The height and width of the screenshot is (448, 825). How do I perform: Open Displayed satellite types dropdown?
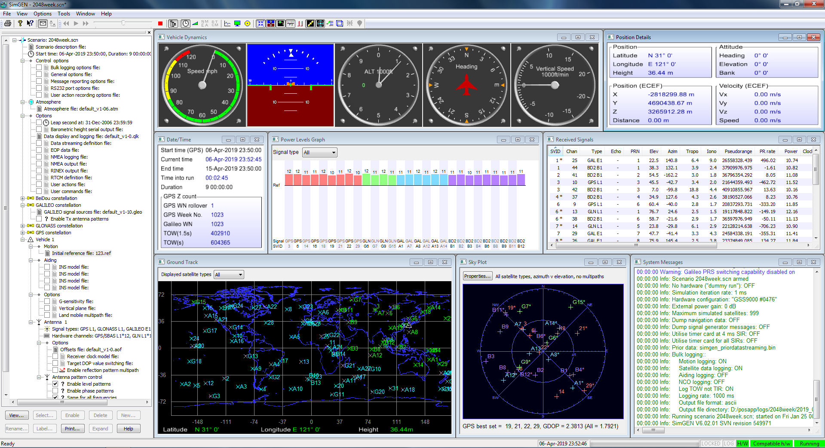point(229,275)
